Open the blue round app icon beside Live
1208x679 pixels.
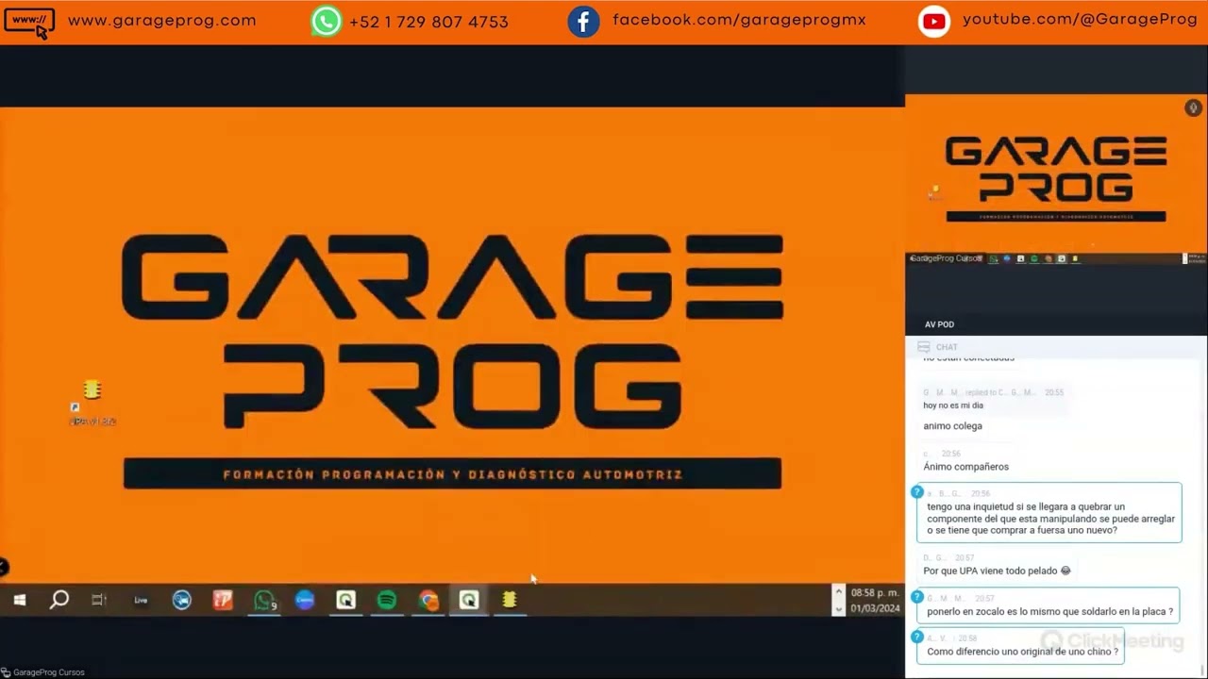182,600
